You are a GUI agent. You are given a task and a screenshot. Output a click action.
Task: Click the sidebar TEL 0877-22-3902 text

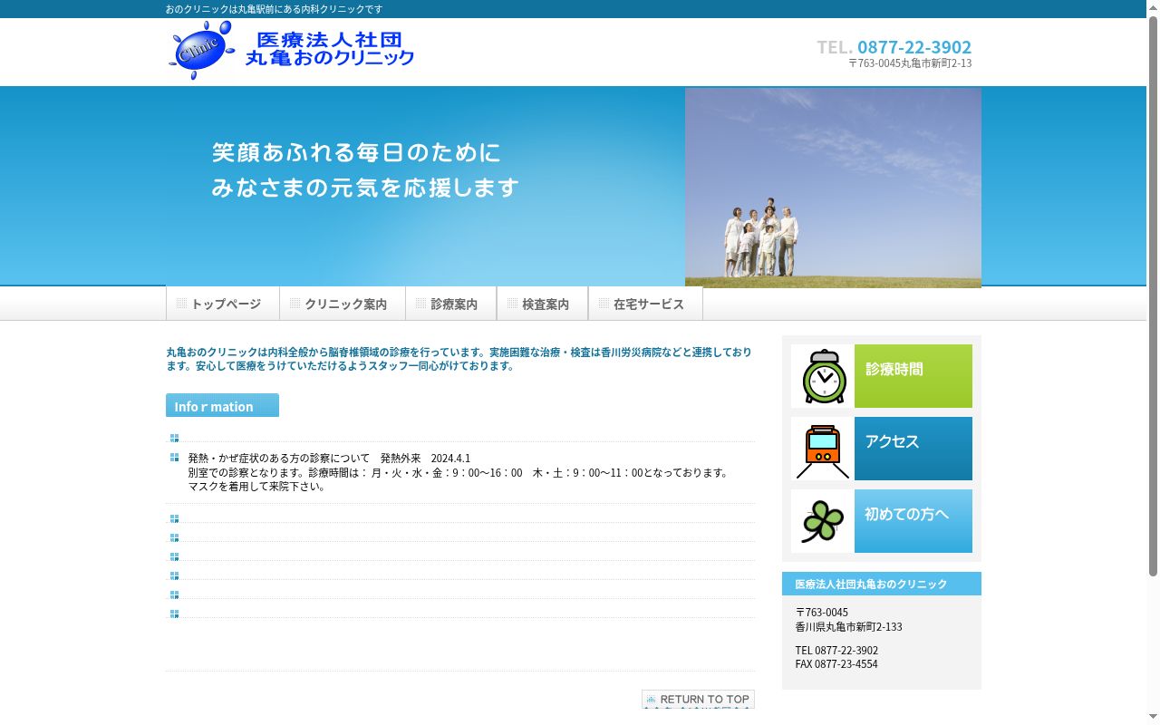[x=836, y=650]
